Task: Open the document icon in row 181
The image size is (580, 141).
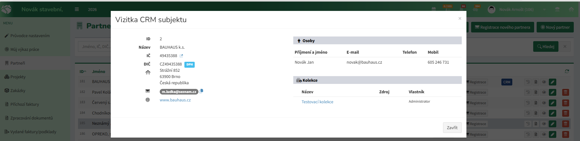Action: [x=536, y=82]
